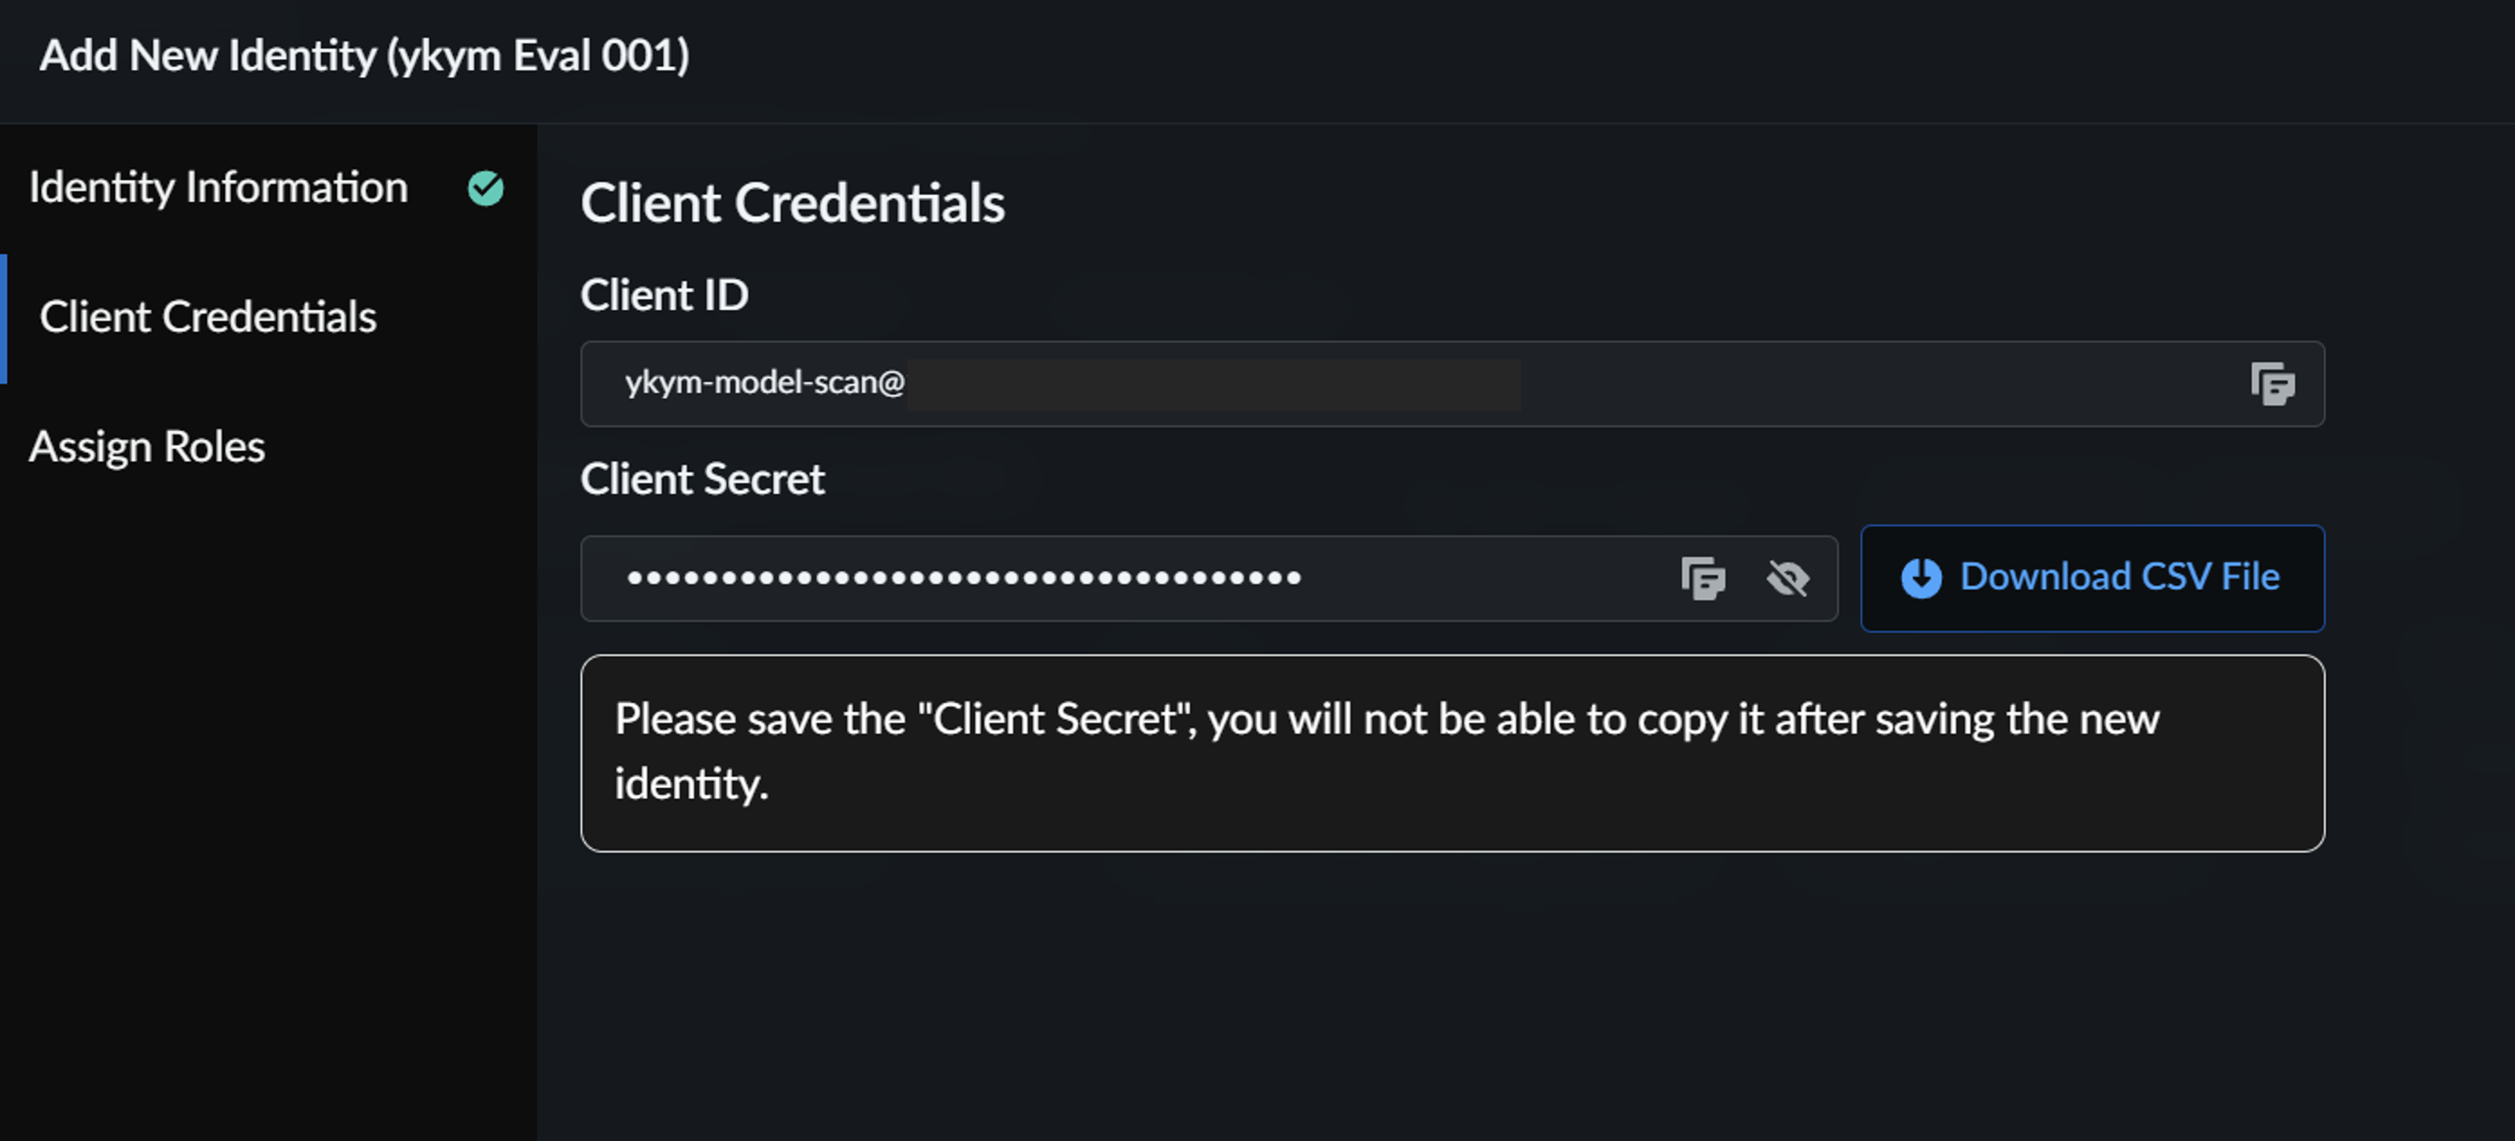
Task: Click the download arrow icon on the CSV button
Action: pos(1920,578)
